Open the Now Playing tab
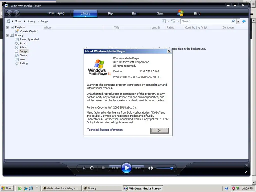The width and height of the screenshot is (256, 192). (x=56, y=13)
